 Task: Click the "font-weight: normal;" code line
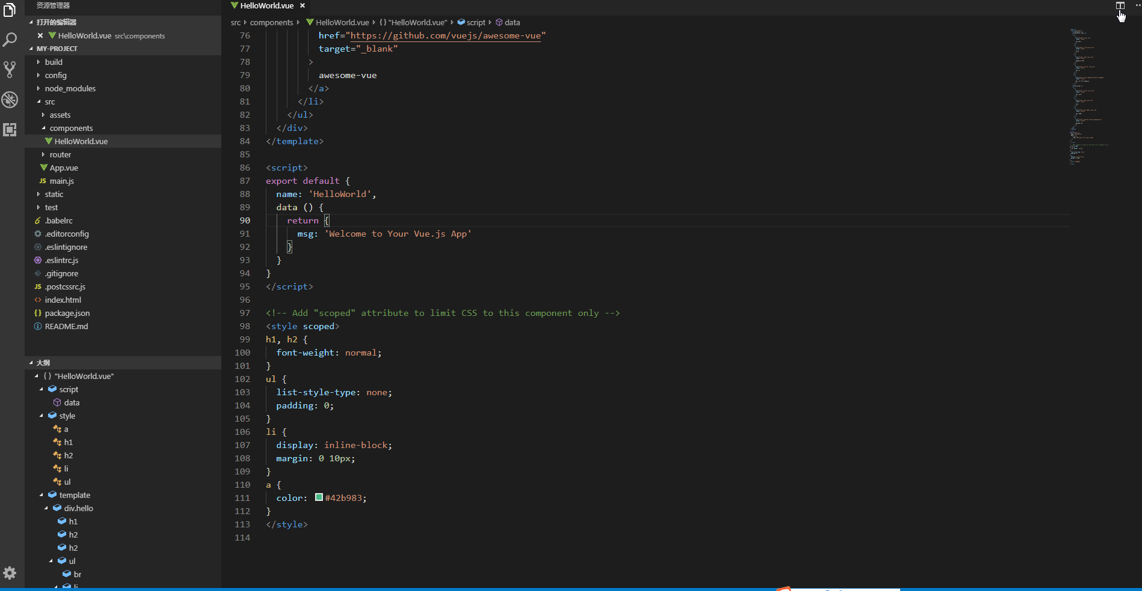pos(329,353)
